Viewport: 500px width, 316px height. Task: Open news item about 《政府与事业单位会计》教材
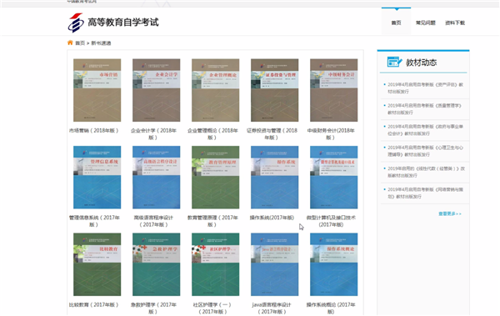tap(425, 130)
